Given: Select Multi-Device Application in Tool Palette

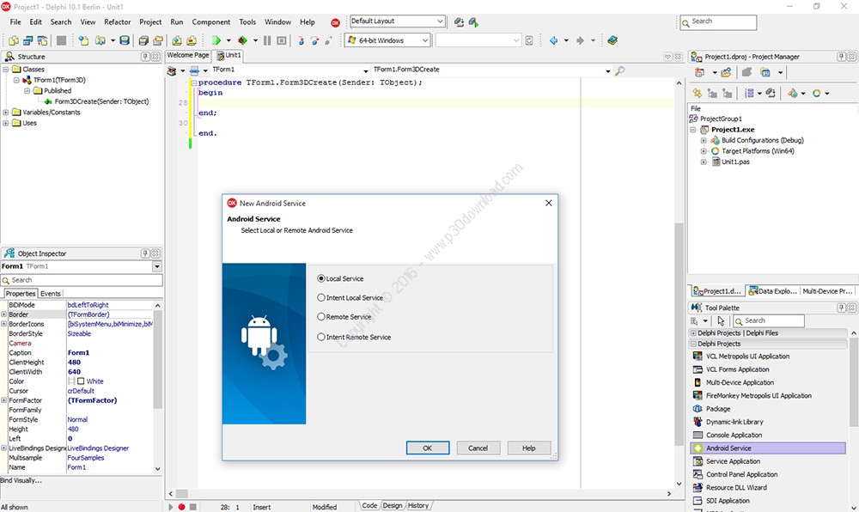Looking at the screenshot, I should 740,383.
